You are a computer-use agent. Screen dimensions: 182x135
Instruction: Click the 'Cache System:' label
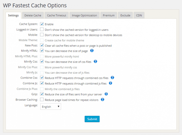pos(28,24)
